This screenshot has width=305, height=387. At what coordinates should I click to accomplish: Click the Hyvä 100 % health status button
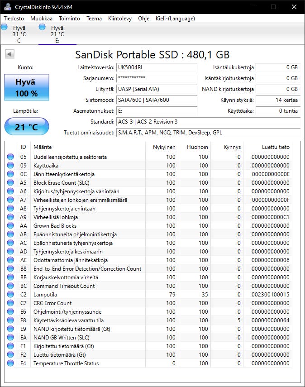click(27, 88)
